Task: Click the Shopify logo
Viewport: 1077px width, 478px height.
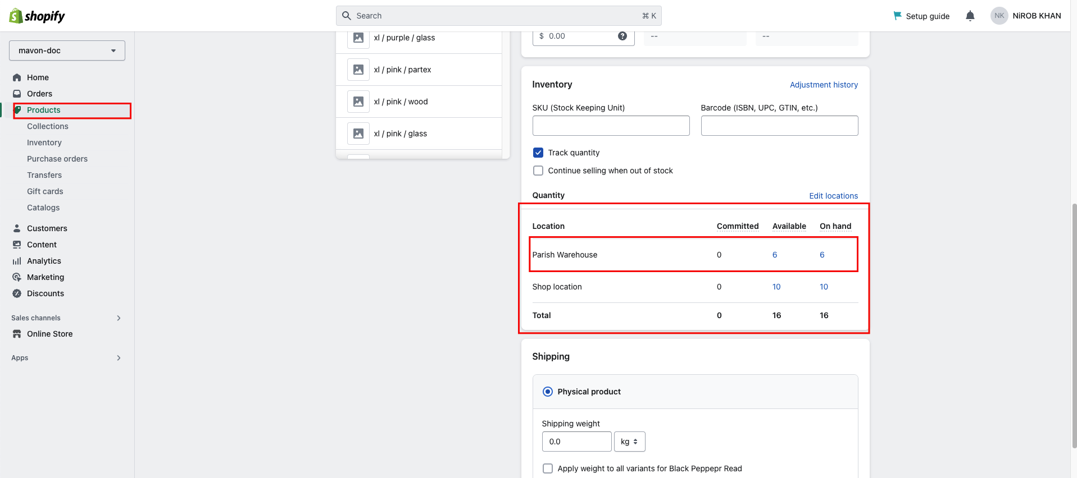Action: 37,16
